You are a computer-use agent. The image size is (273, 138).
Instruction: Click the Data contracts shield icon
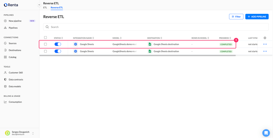(5, 79)
